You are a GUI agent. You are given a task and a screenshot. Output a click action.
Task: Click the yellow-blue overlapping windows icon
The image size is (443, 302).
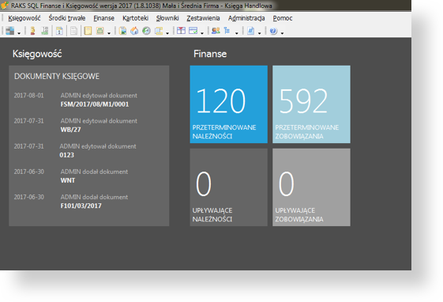(159, 31)
